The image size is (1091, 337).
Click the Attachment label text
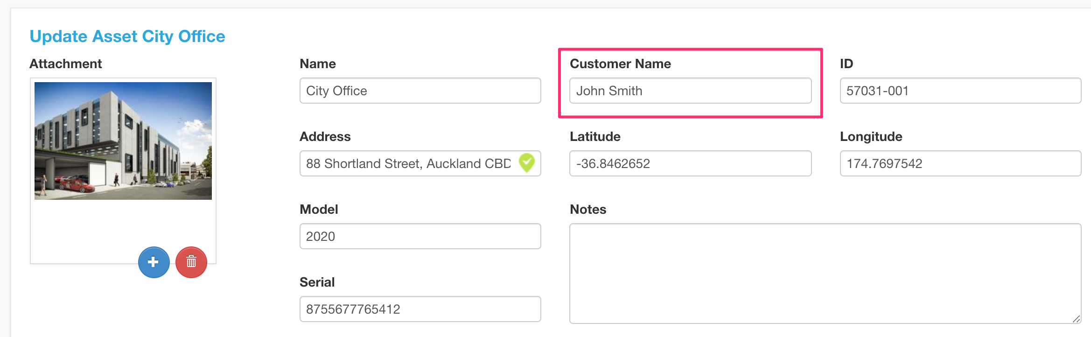[66, 64]
